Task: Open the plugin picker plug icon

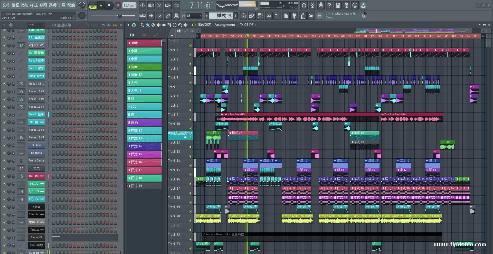Action: click(294, 16)
